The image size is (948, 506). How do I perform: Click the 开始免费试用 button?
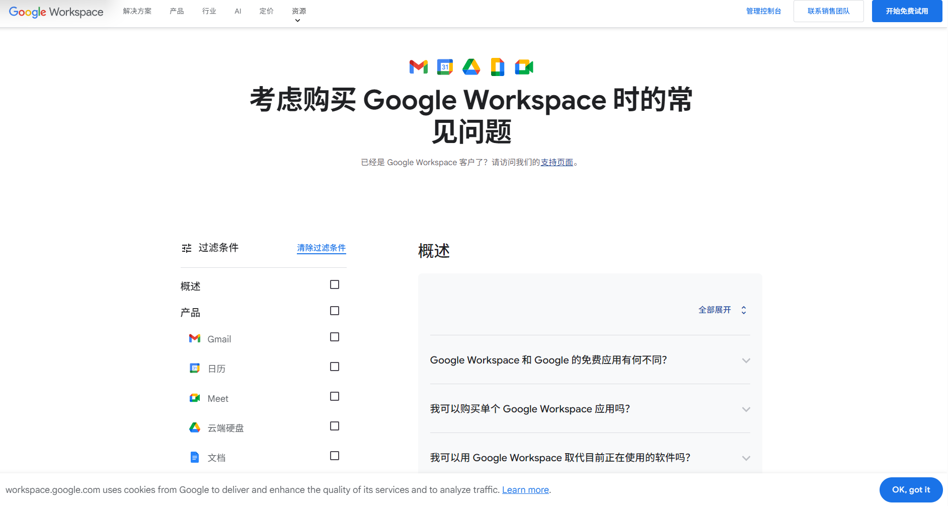pyautogui.click(x=907, y=11)
